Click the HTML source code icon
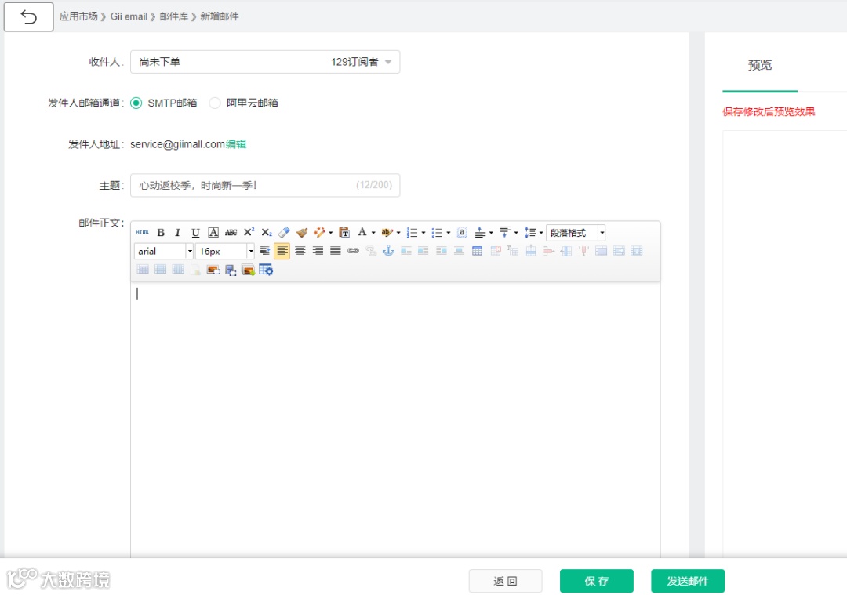 point(144,232)
